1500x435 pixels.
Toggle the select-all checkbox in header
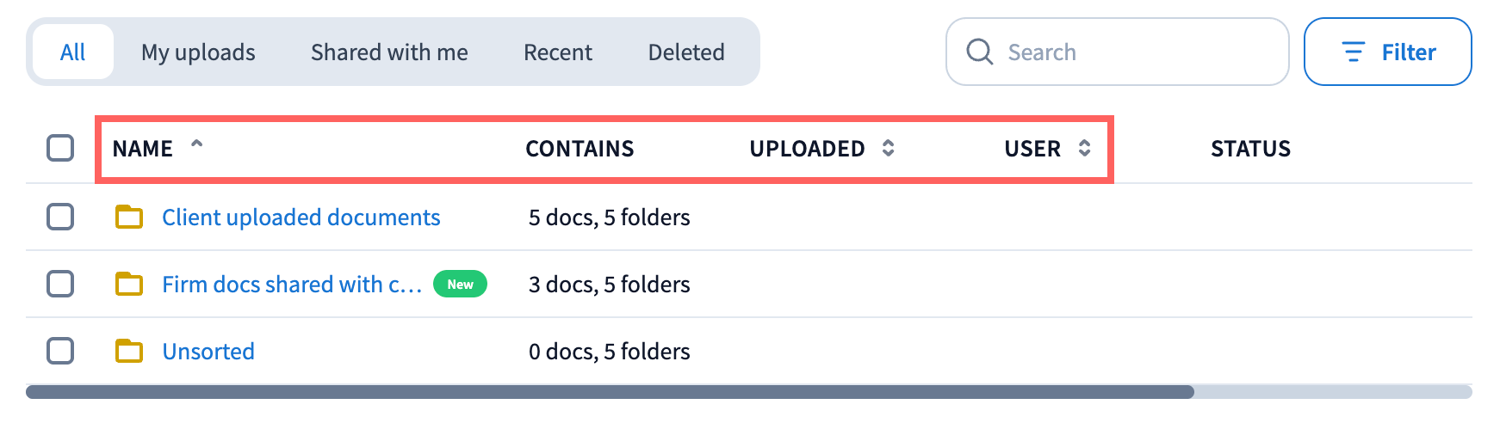tap(60, 148)
